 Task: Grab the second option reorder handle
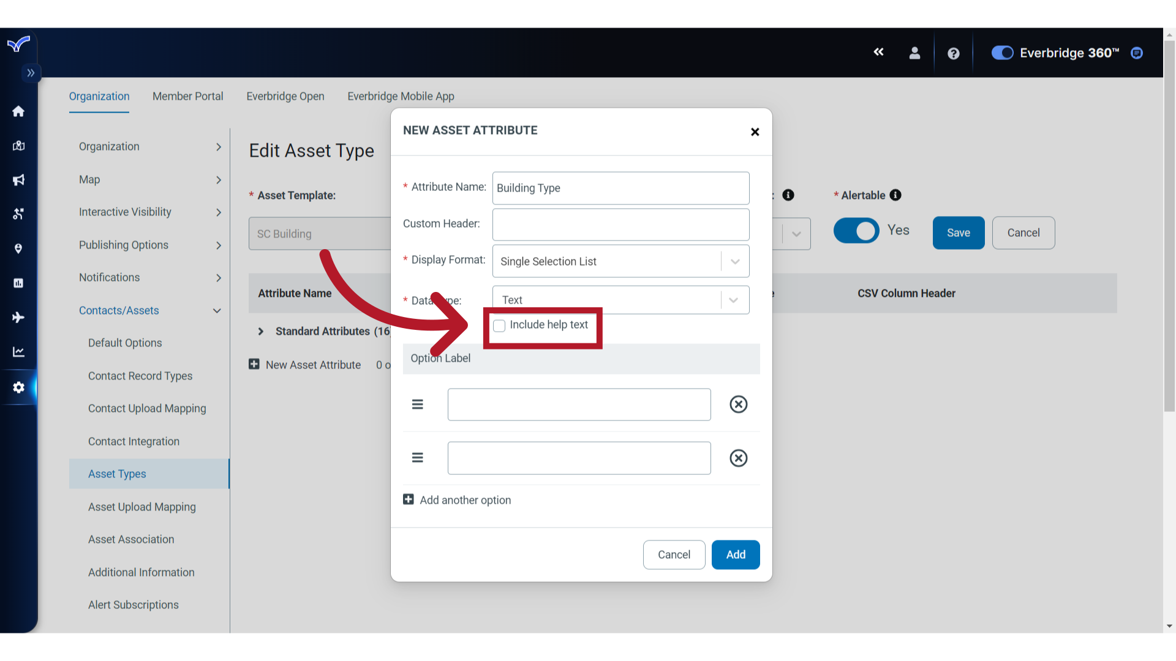pyautogui.click(x=418, y=458)
